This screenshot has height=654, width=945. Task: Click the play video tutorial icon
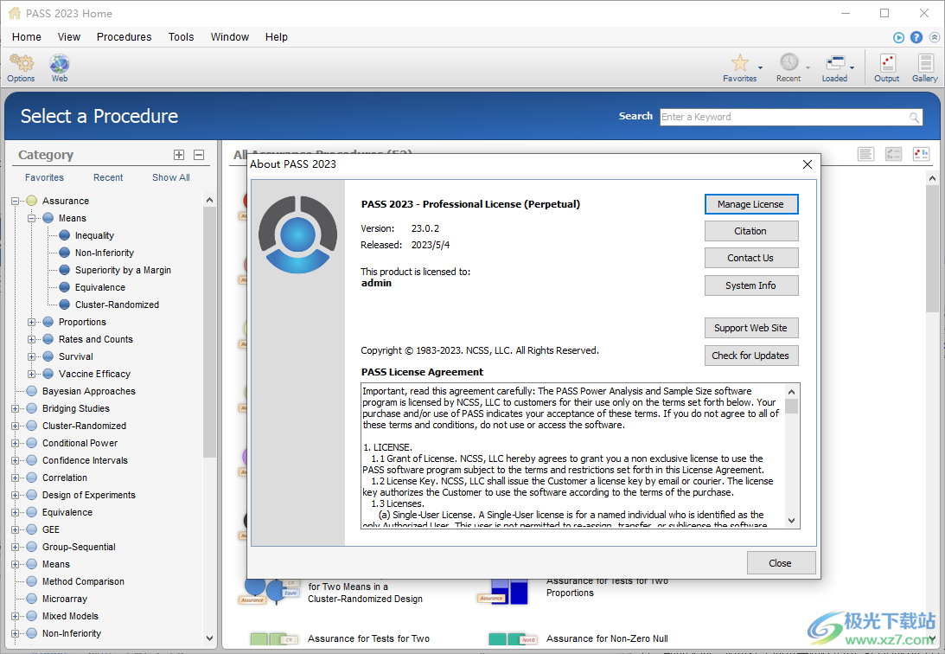[x=898, y=37]
